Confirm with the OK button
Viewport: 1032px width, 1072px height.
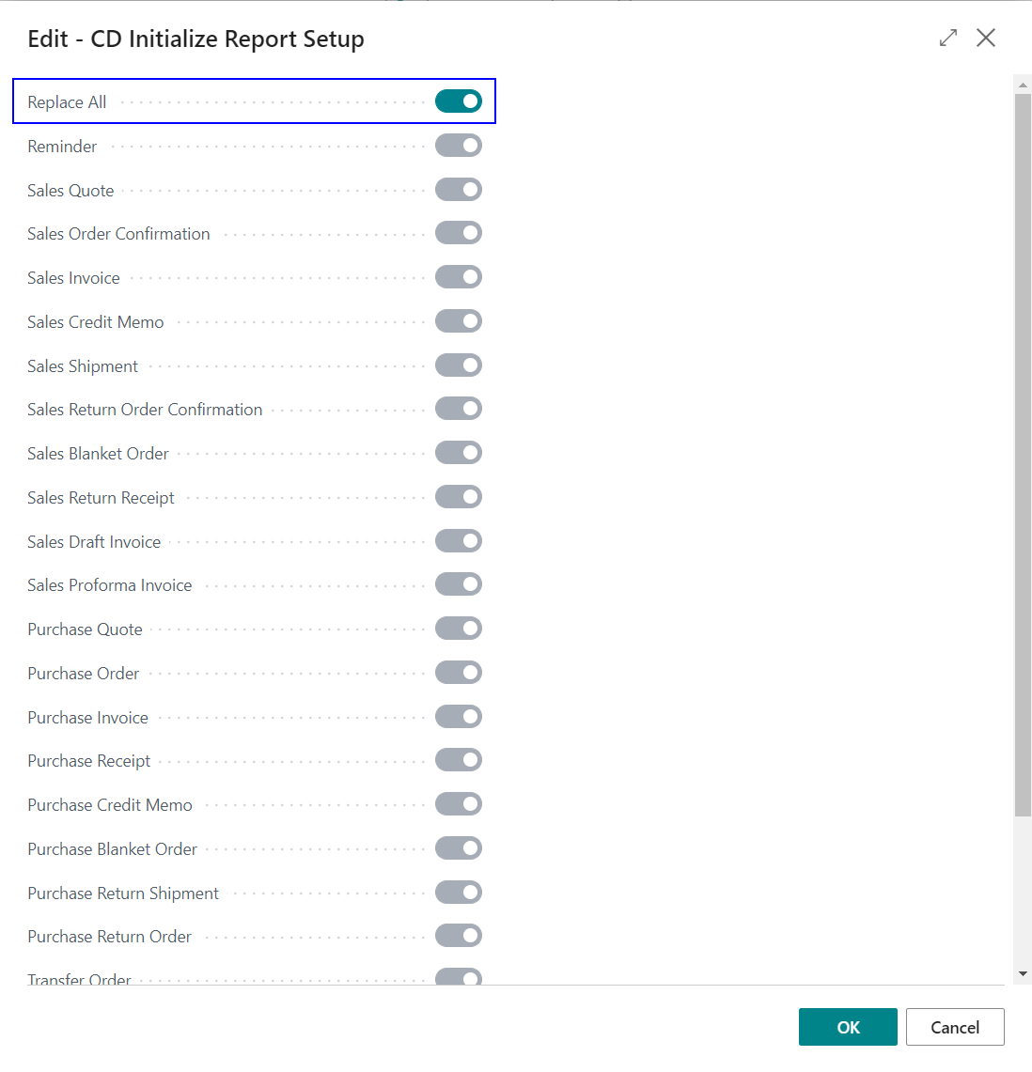pyautogui.click(x=848, y=1027)
